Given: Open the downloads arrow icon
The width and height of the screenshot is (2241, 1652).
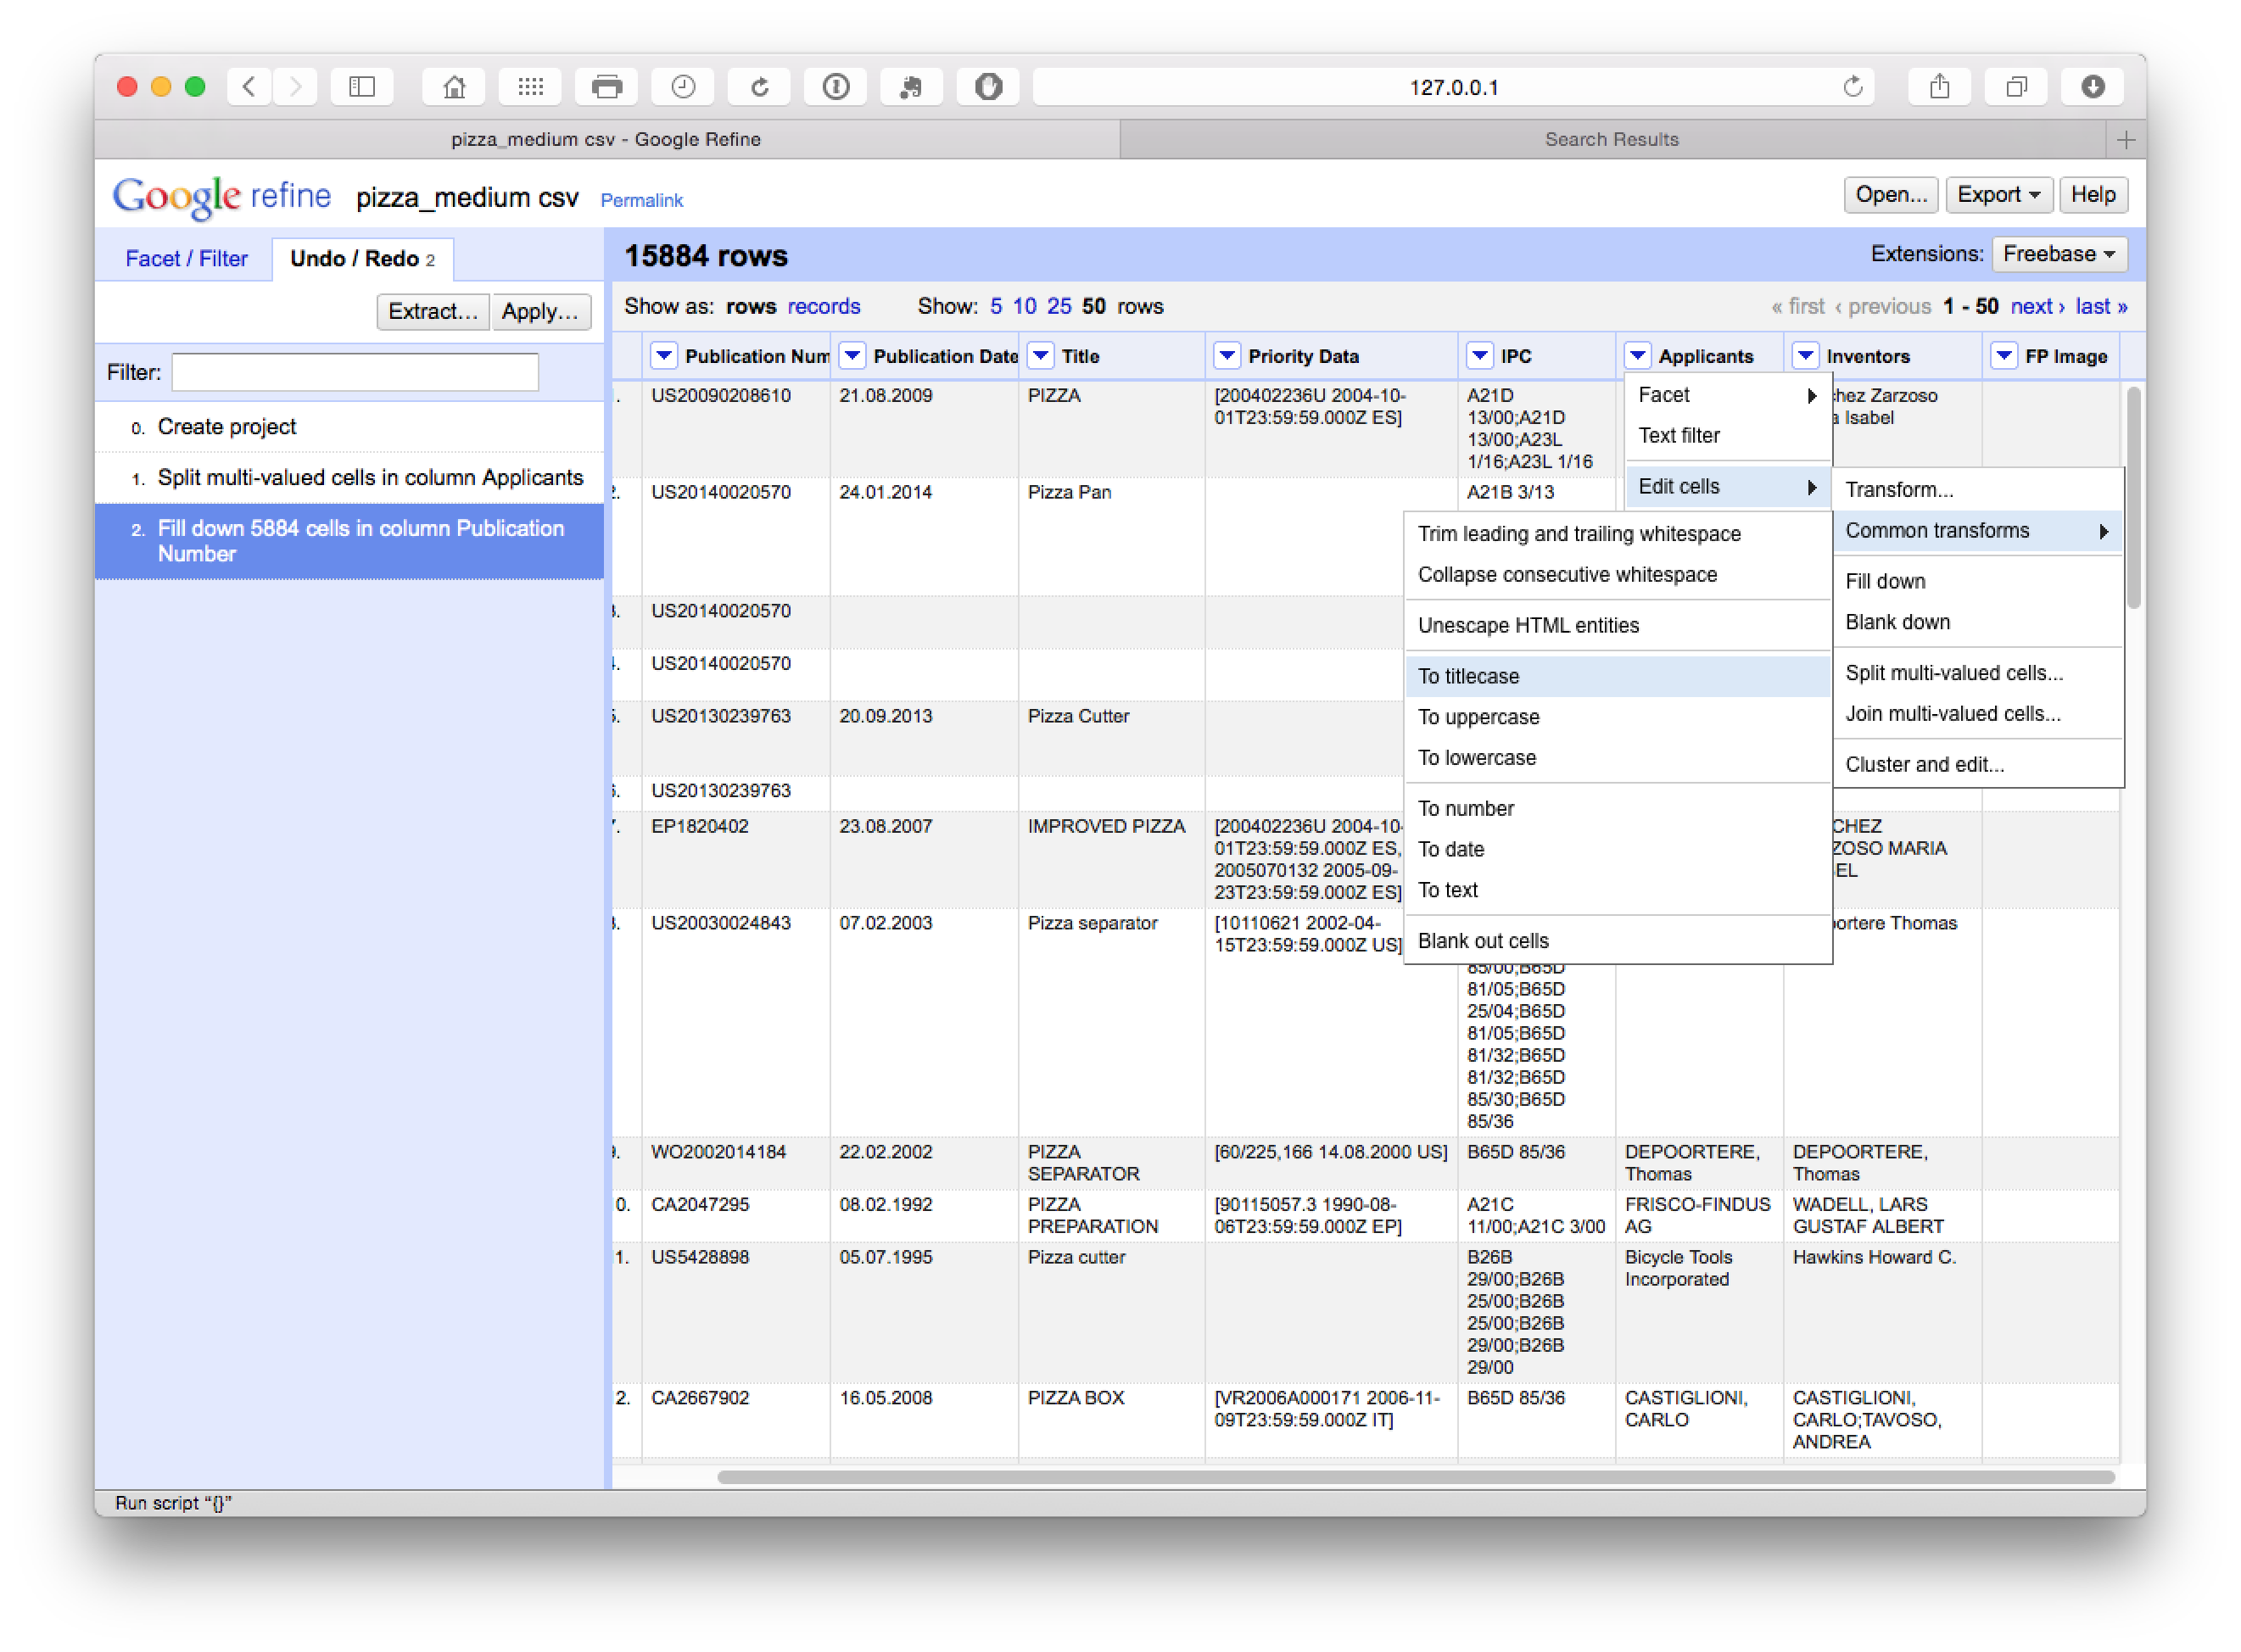Looking at the screenshot, I should (2092, 87).
